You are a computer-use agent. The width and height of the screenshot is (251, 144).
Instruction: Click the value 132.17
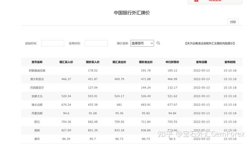[173, 88]
